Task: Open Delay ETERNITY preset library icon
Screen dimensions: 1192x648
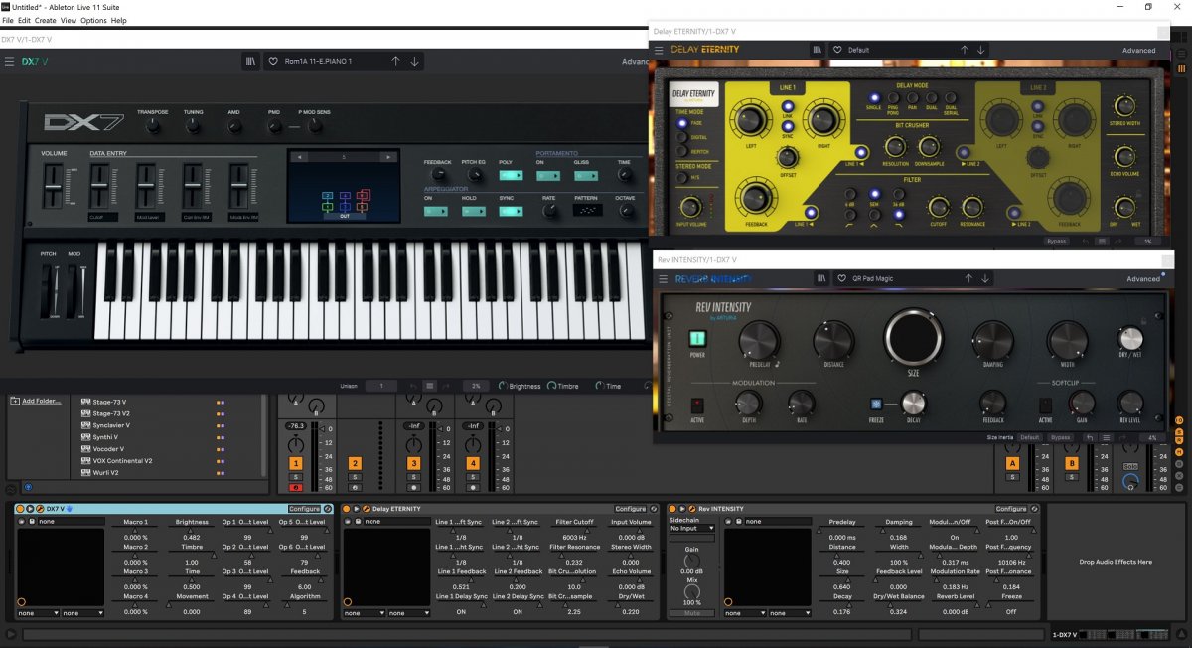Action: pos(817,50)
